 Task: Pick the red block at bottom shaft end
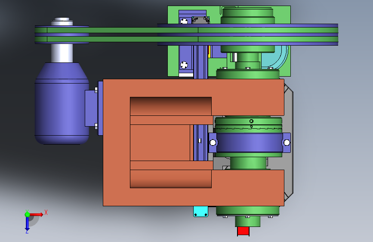point(243,231)
